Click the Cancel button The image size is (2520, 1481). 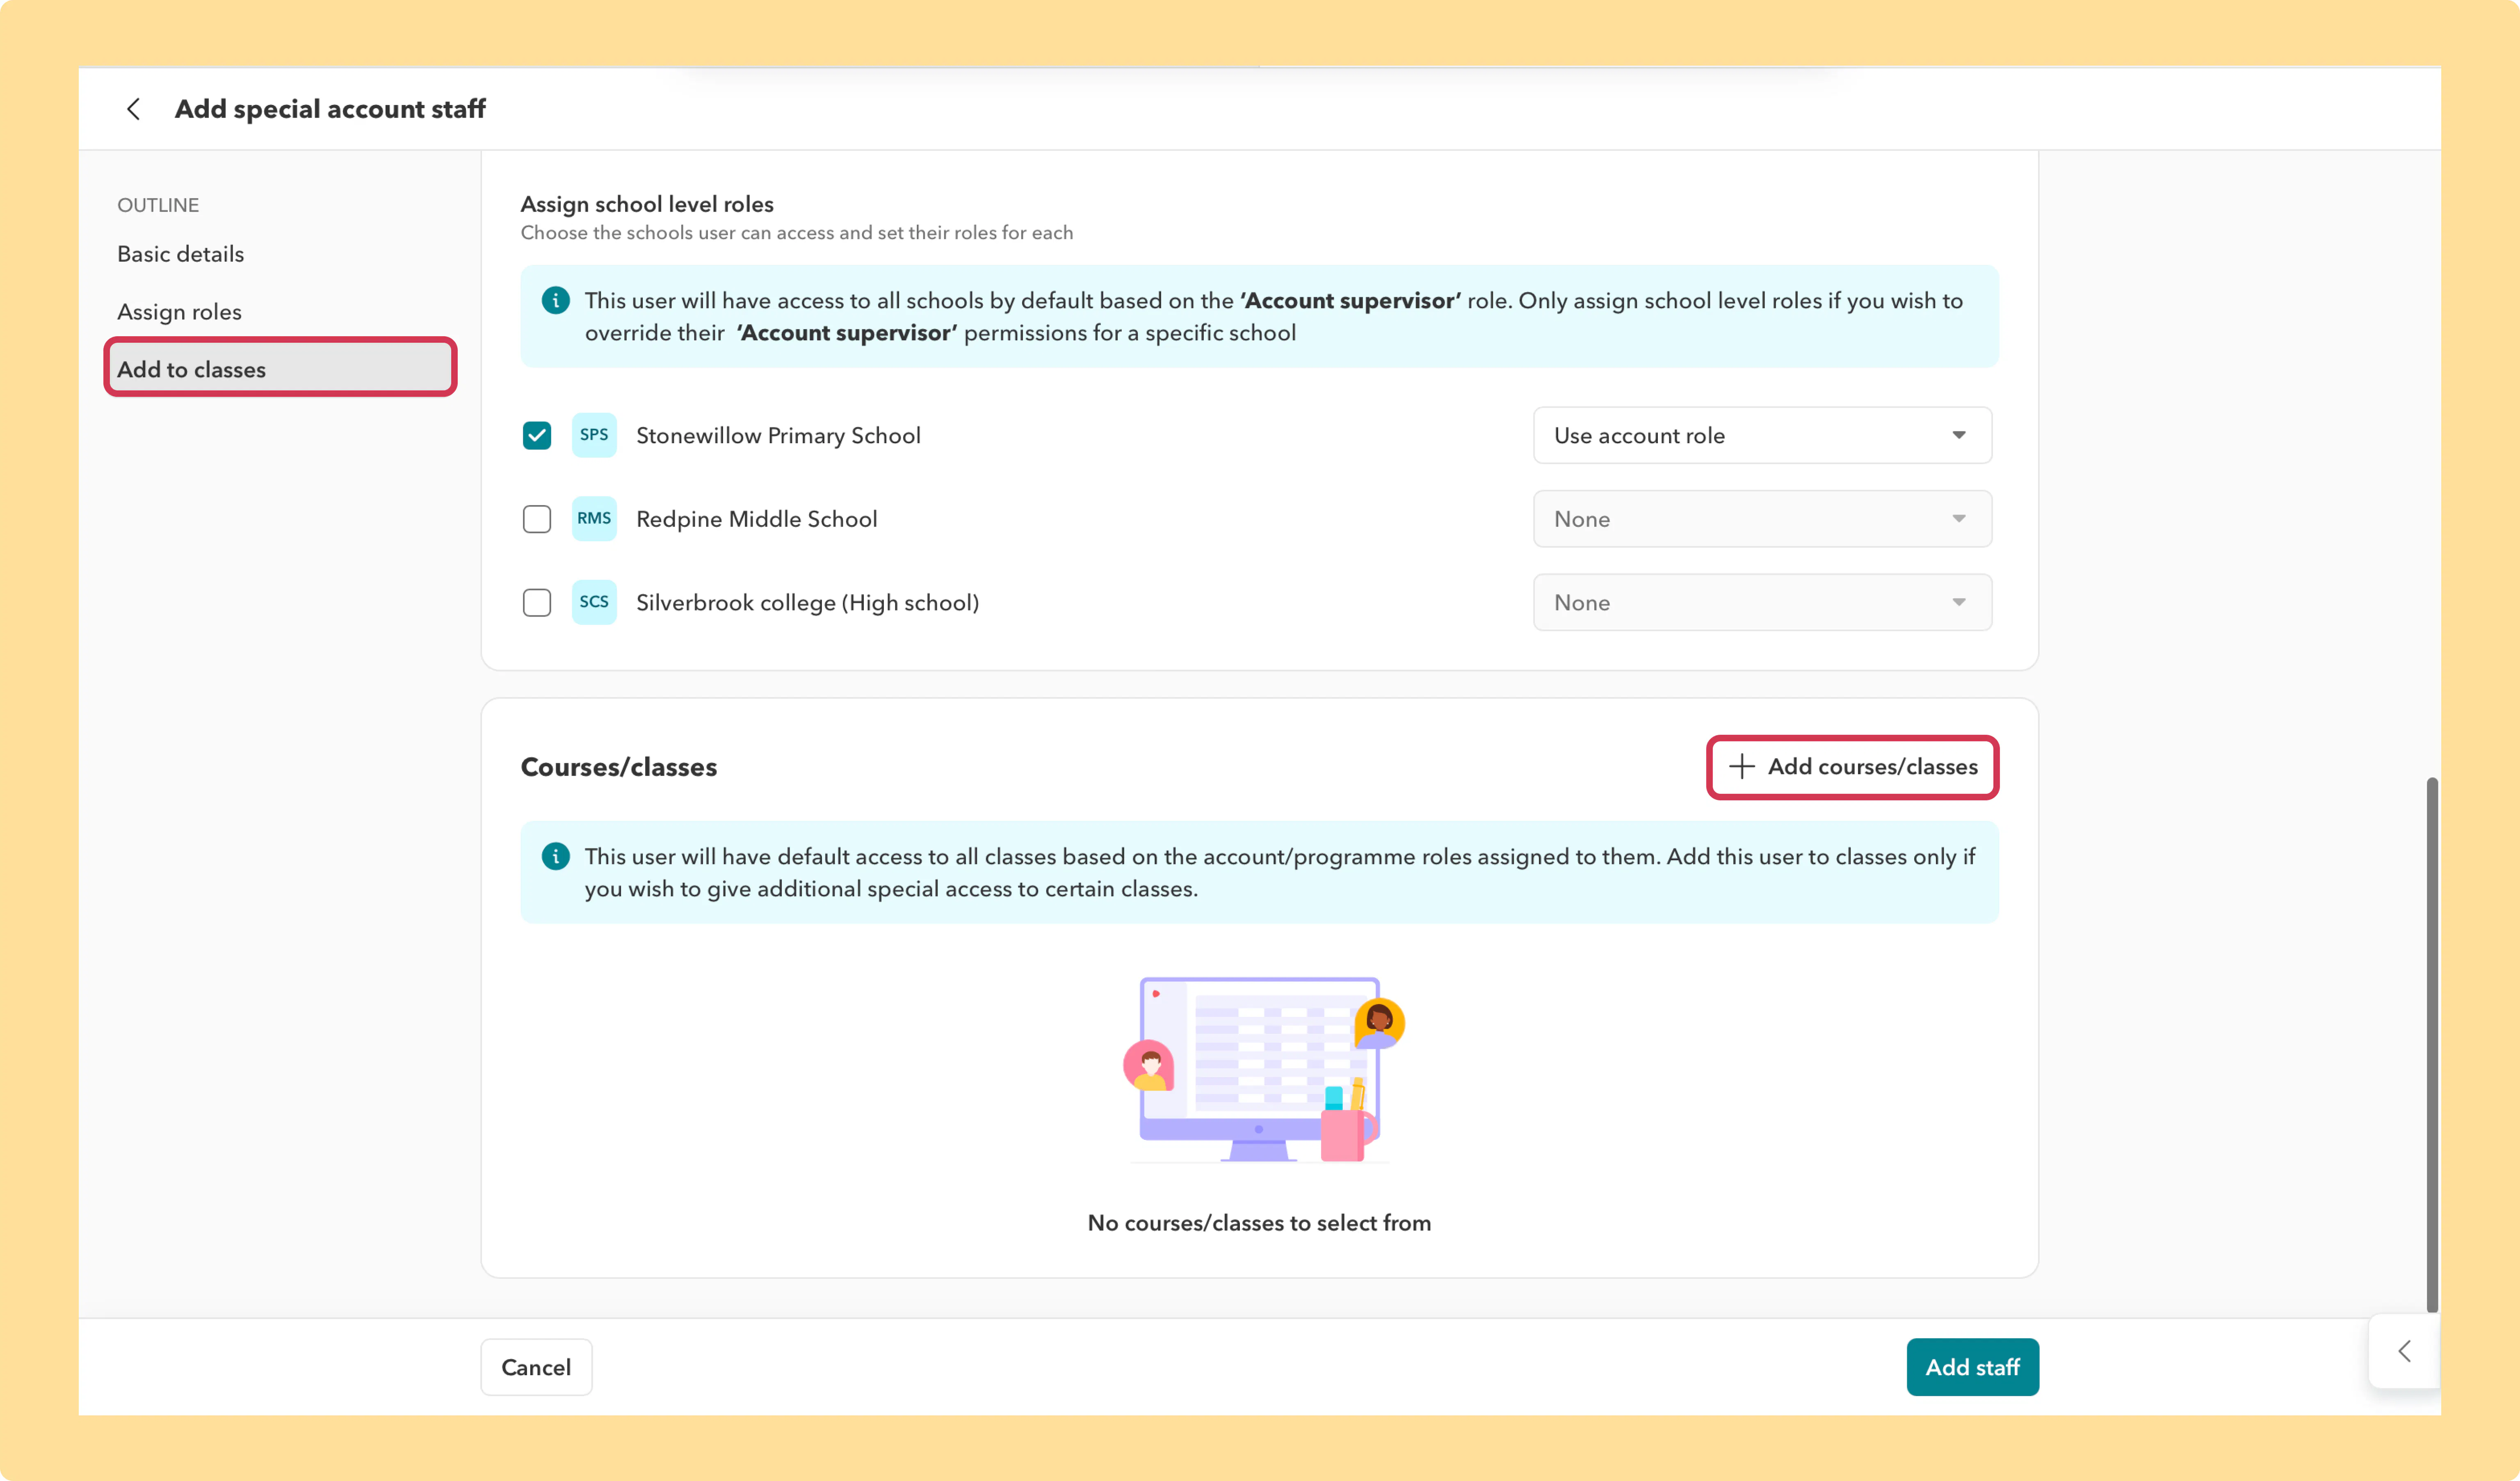click(x=536, y=1367)
